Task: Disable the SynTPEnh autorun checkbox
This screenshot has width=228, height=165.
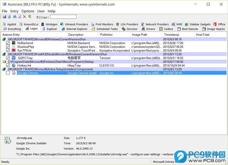Action: pos(8,50)
